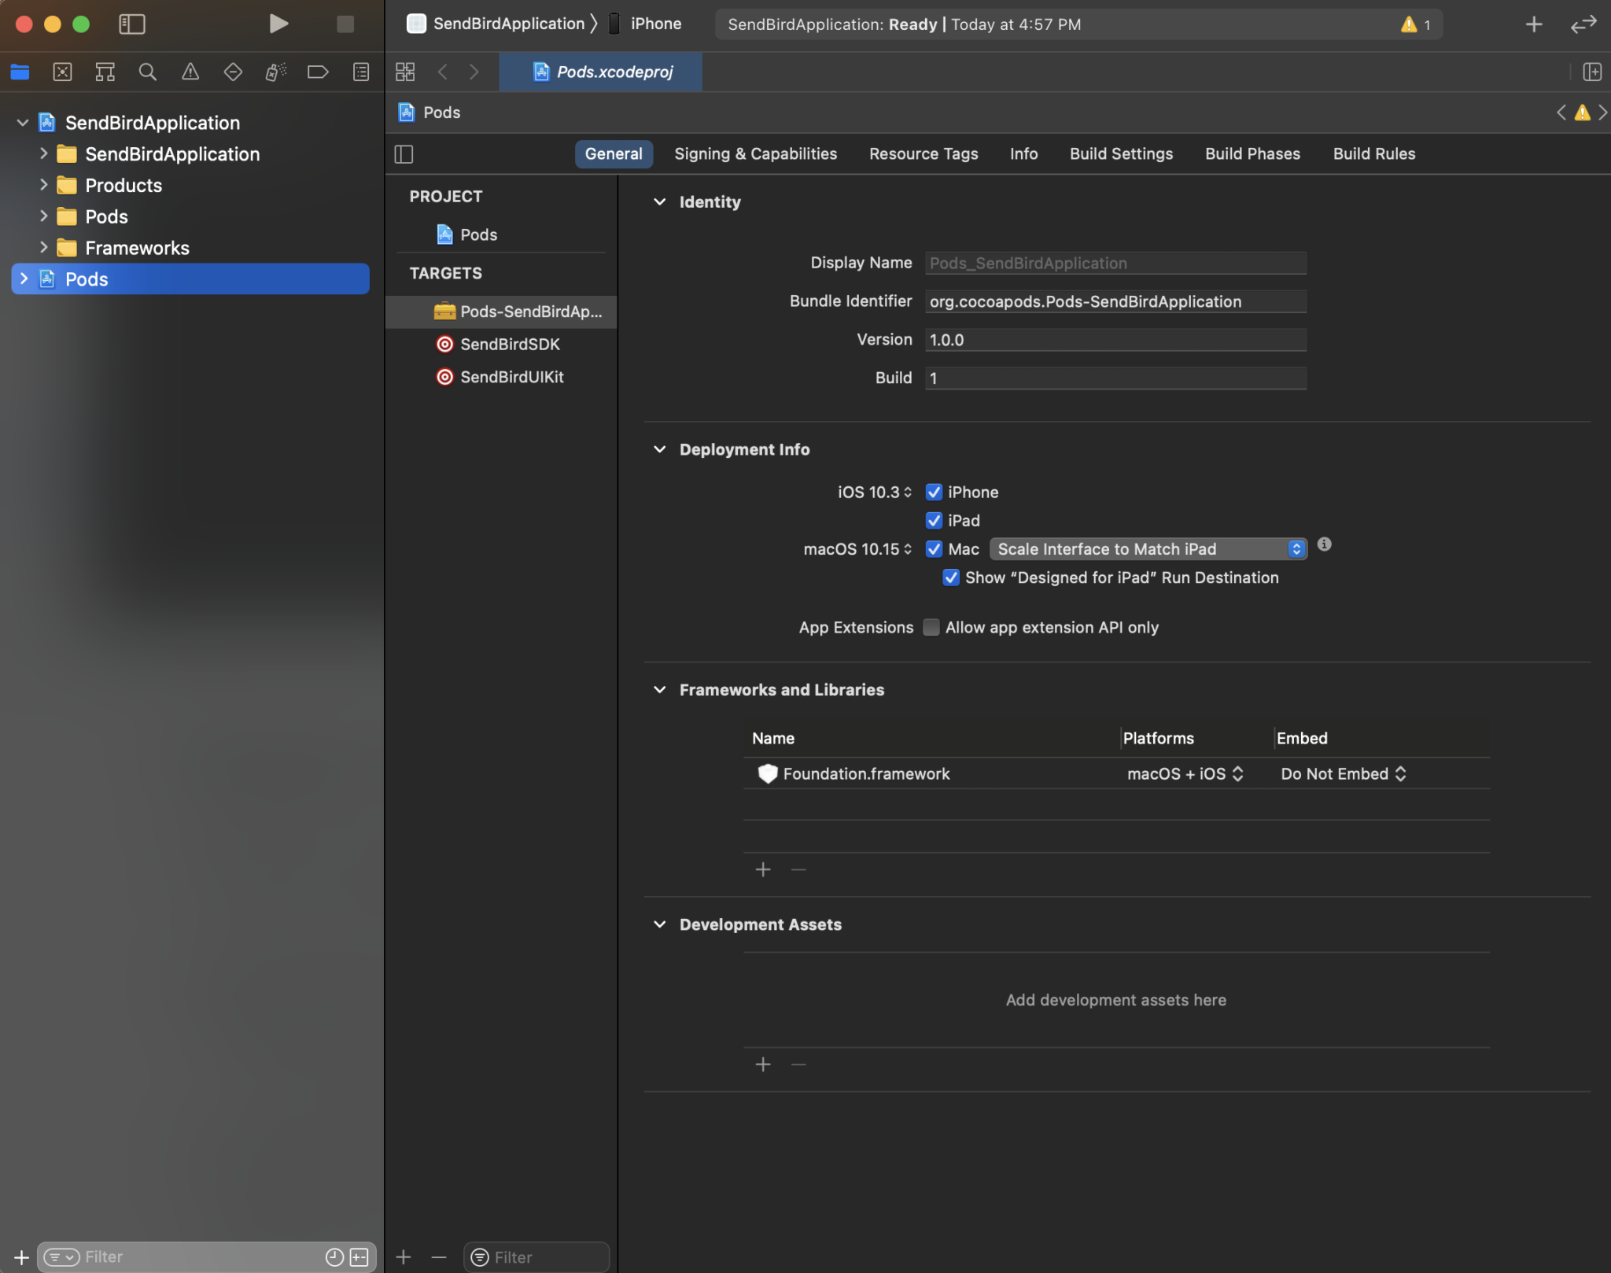Remove selected target with minus button
Viewport: 1611px width, 1273px height.
pyautogui.click(x=439, y=1257)
